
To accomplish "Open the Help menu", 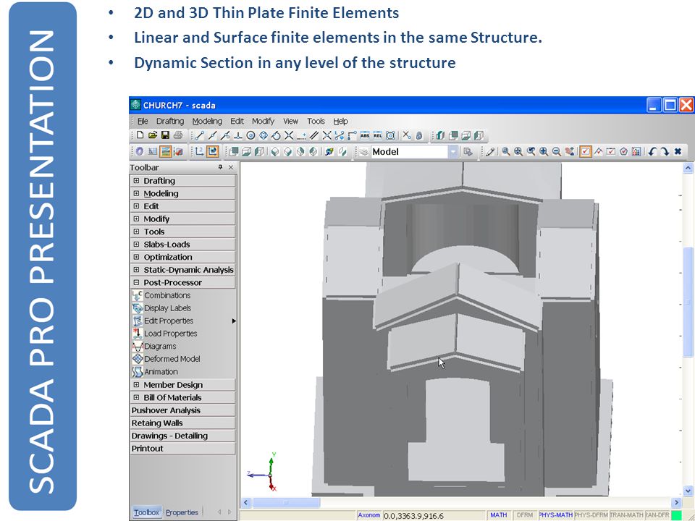I will (340, 121).
